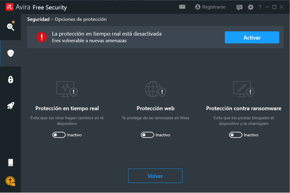Screen dimensions: 290x193
Task: Open the Privacy section via key icon
Action: (10, 79)
